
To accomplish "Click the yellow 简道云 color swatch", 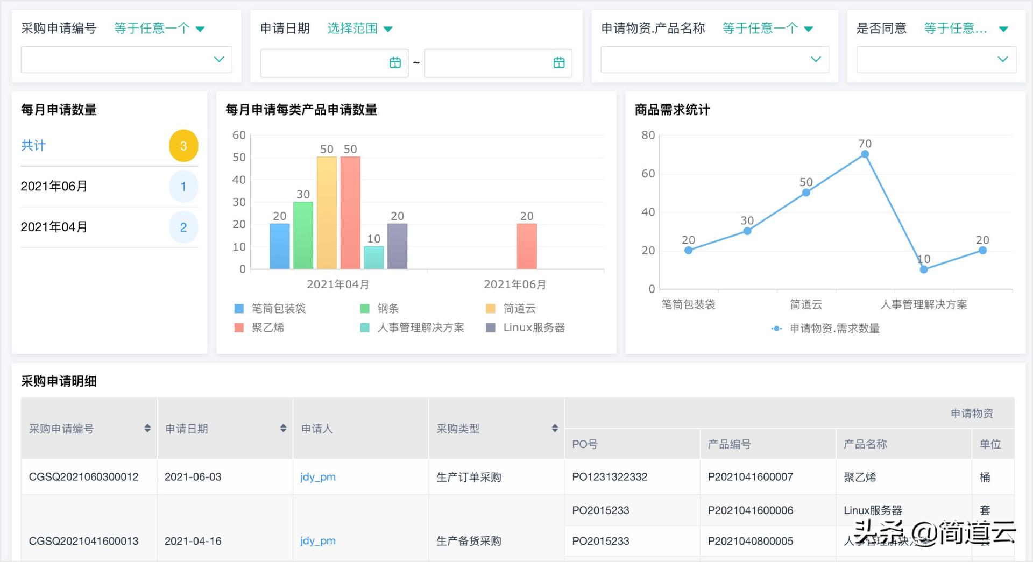I will 490,308.
